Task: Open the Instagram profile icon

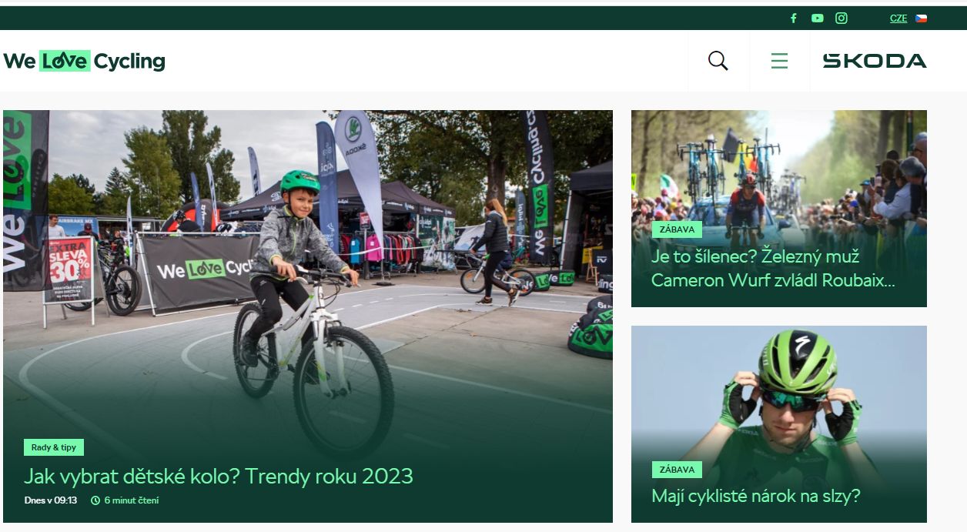Action: click(842, 18)
